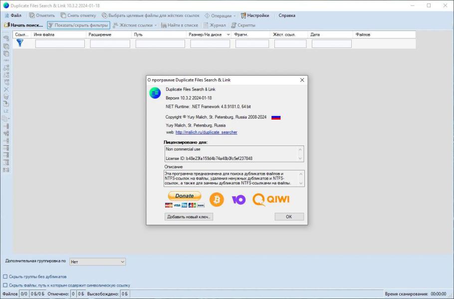
Task: Select Выбрать целевые файлы для жёстких ссылок
Action: 151,15
